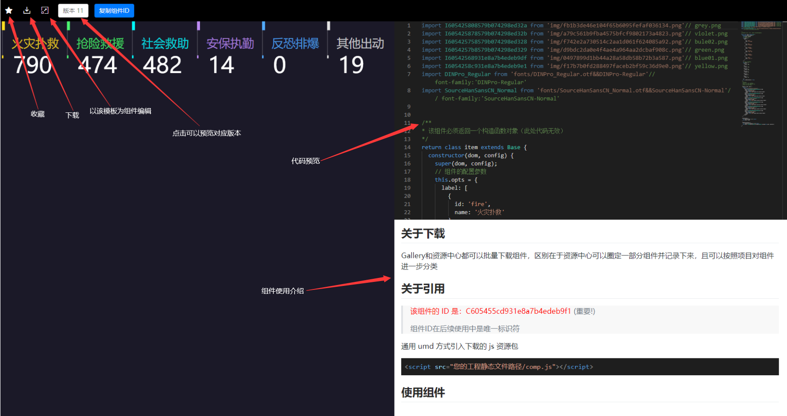Open the edit-as-component icon
This screenshot has height=416, width=787.
coord(44,10)
